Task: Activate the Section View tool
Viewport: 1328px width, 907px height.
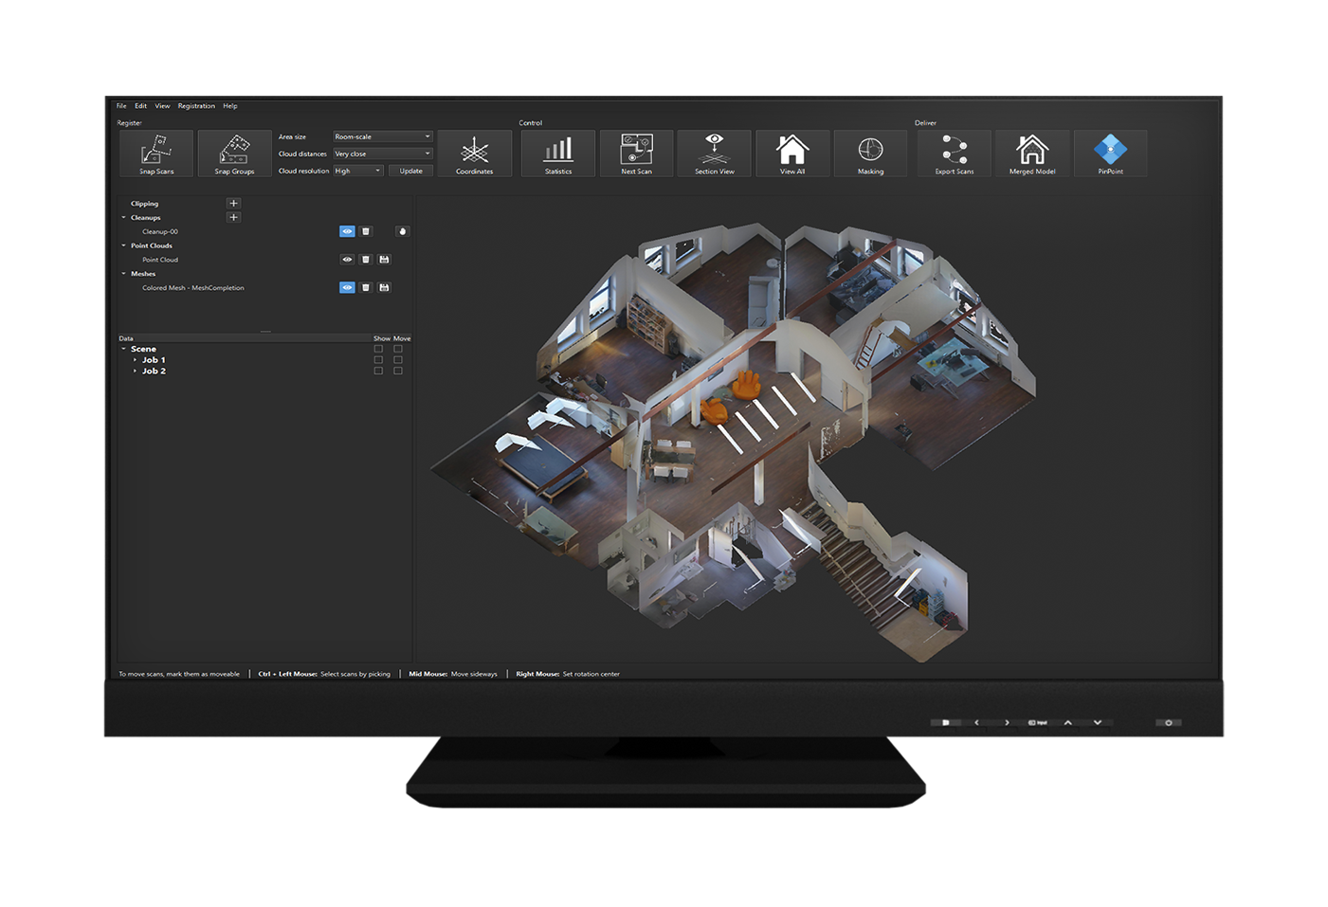Action: point(714,153)
